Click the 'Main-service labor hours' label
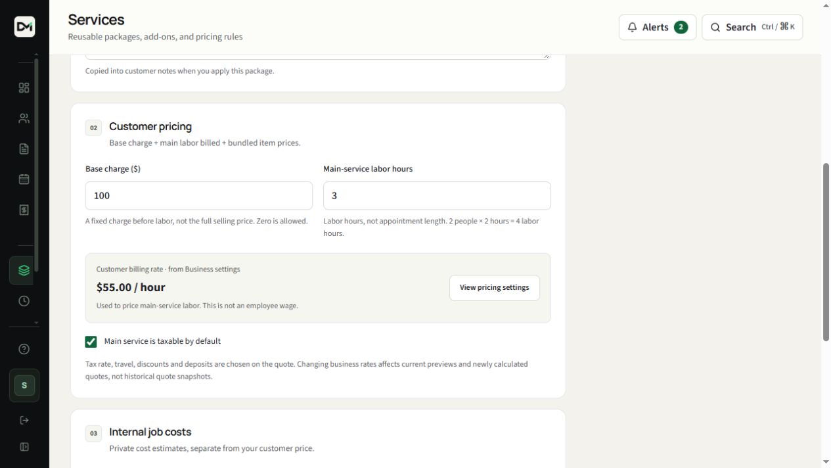This screenshot has height=468, width=831. coord(368,169)
